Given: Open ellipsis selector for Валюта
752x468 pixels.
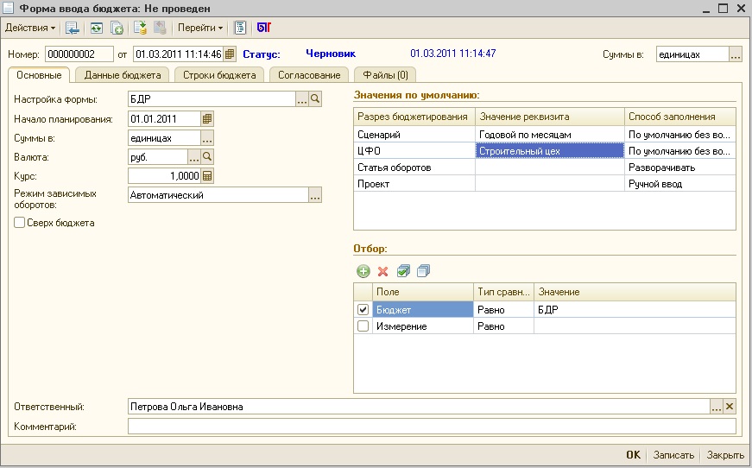Looking at the screenshot, I should click(x=193, y=157).
